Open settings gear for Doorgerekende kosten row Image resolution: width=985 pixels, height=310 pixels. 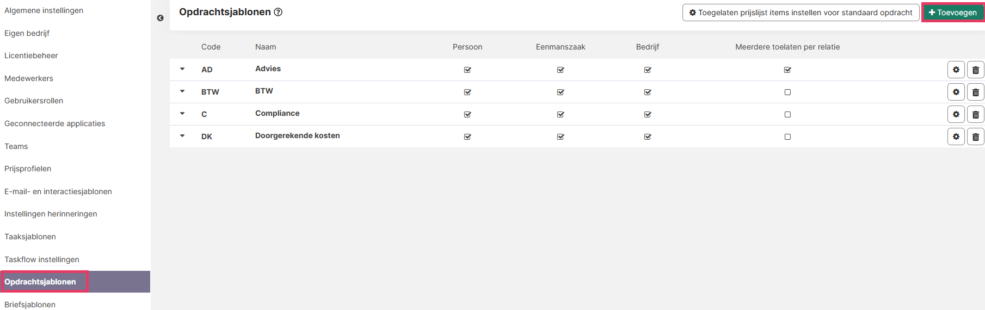(956, 137)
